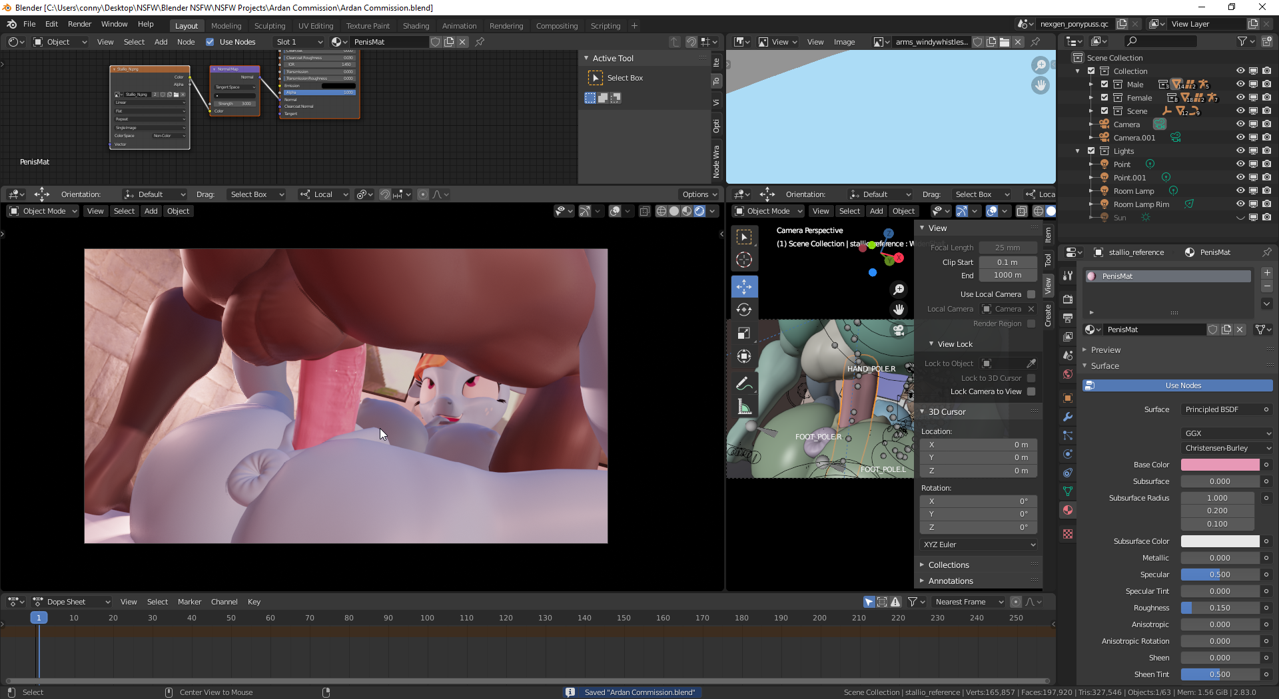Select the Measure tool

(x=744, y=407)
